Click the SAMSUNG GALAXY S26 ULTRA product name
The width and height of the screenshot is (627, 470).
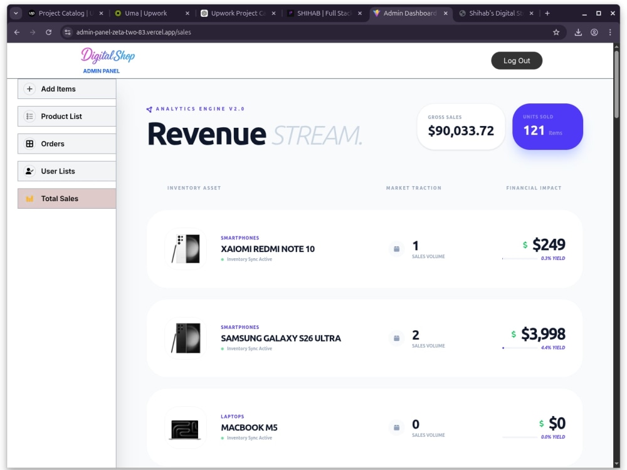[281, 338]
